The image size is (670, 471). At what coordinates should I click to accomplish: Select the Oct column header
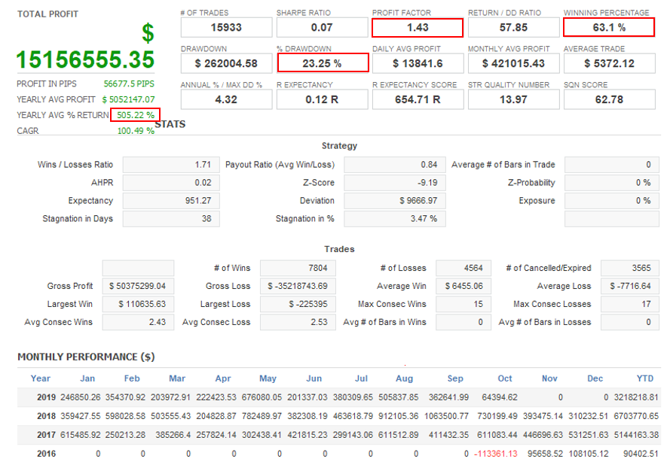pos(505,378)
